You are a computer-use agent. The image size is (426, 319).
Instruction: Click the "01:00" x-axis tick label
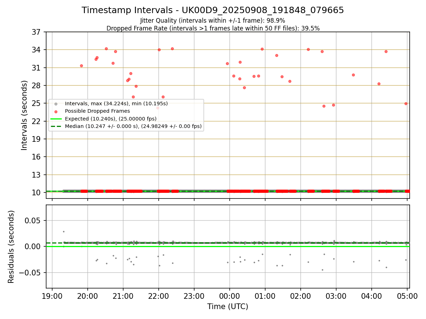click(x=265, y=296)
